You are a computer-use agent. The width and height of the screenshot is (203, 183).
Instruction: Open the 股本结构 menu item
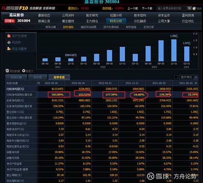click(140, 15)
